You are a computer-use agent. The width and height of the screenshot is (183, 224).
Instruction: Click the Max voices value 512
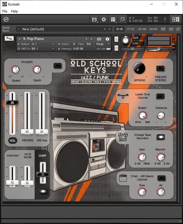(89, 44)
